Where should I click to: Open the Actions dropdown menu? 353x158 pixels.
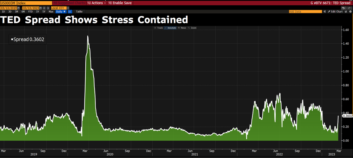(x=96, y=3)
